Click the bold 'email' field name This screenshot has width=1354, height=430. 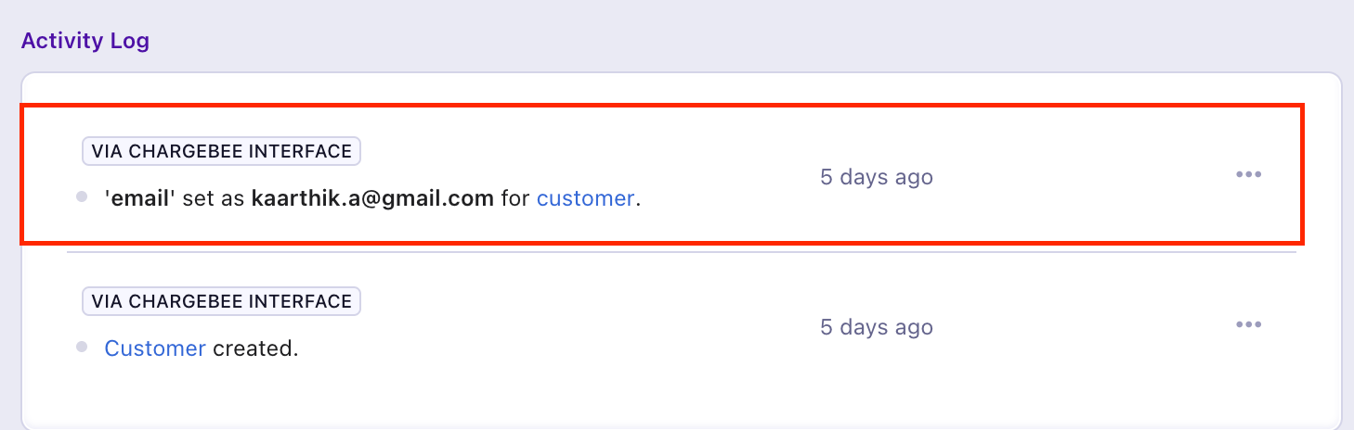coord(141,198)
